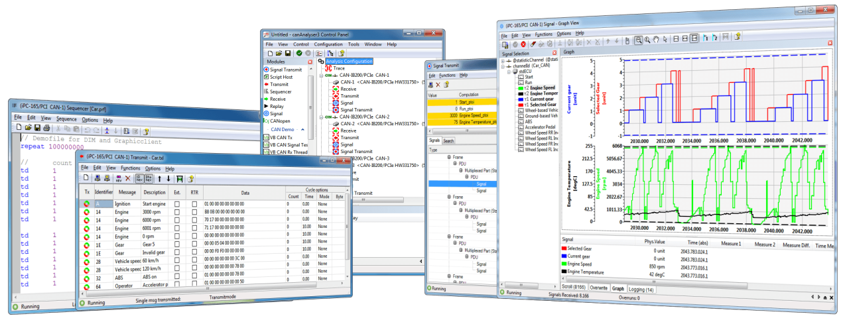849x322 pixels.
Task: Switch to Search tab in Signal Transmit
Action: [x=448, y=140]
